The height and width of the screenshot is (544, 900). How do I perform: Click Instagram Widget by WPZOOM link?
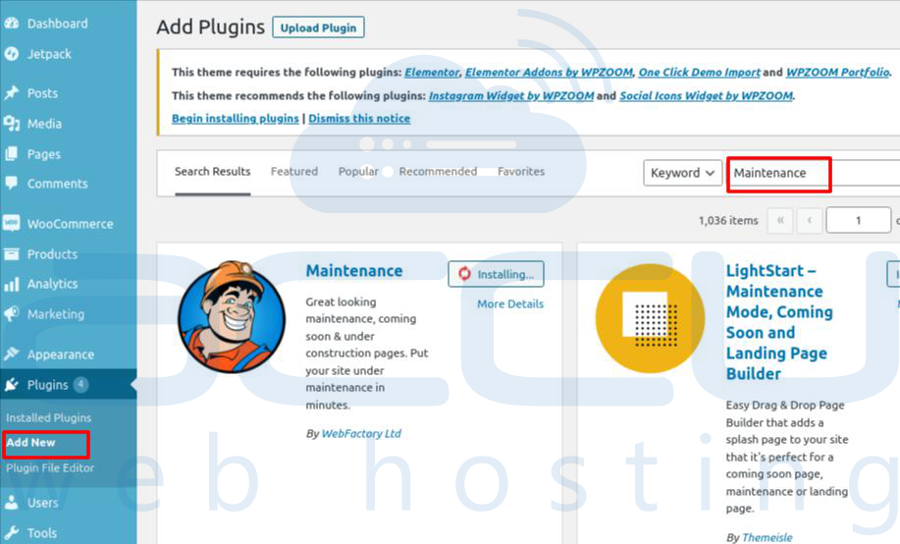[x=511, y=95]
